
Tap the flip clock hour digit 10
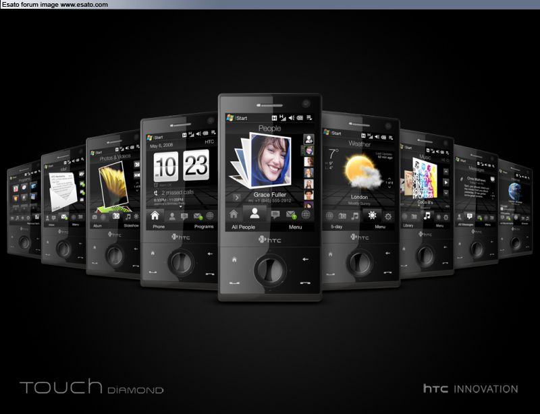166,167
